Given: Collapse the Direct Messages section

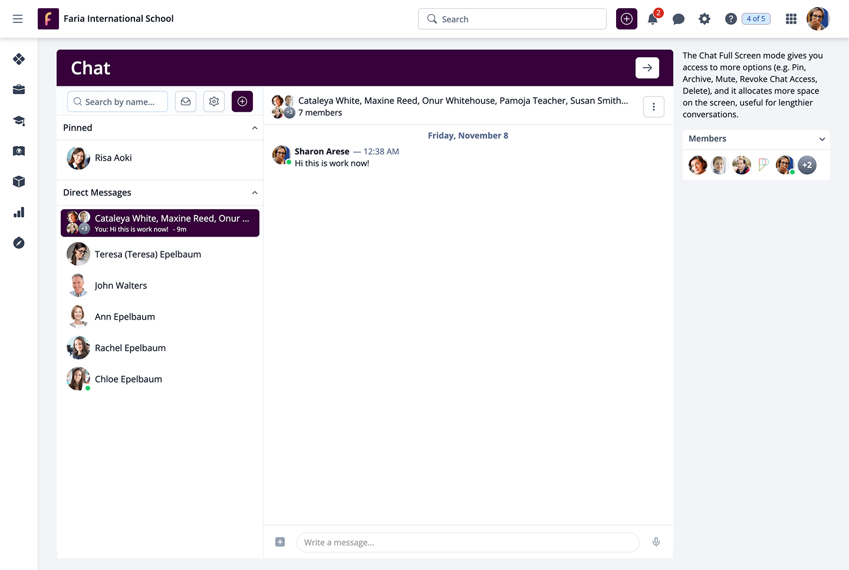Looking at the screenshot, I should 255,193.
